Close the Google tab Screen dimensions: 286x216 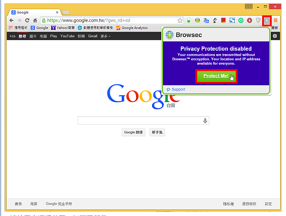(x=57, y=13)
